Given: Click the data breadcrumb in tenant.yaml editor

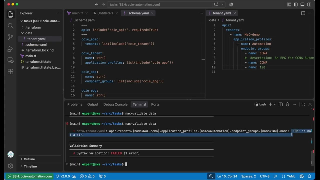Looking at the screenshot, I should coord(212,20).
